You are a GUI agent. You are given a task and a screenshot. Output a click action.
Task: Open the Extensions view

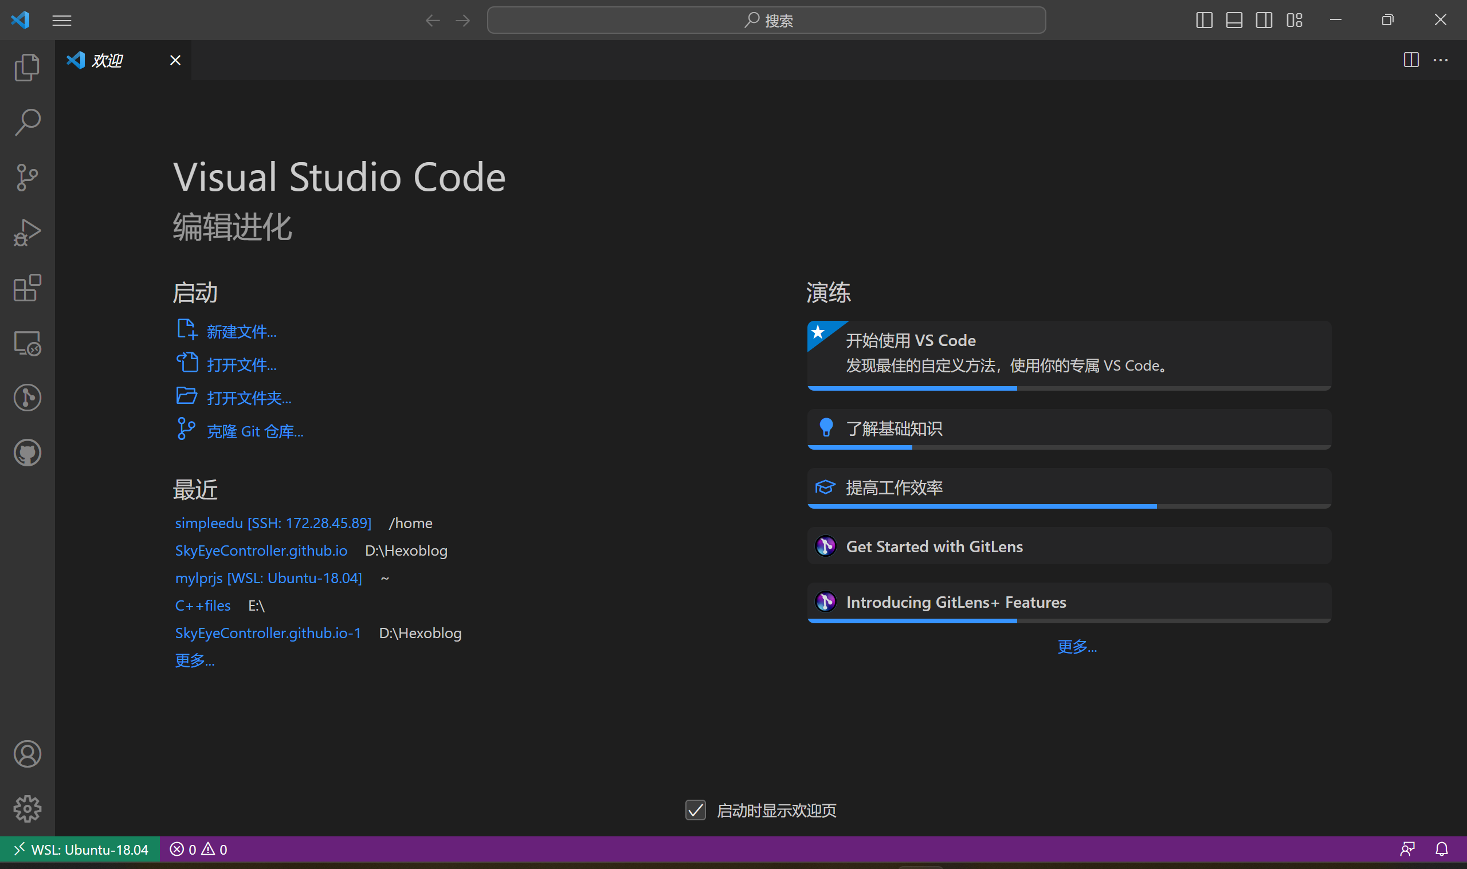point(27,287)
